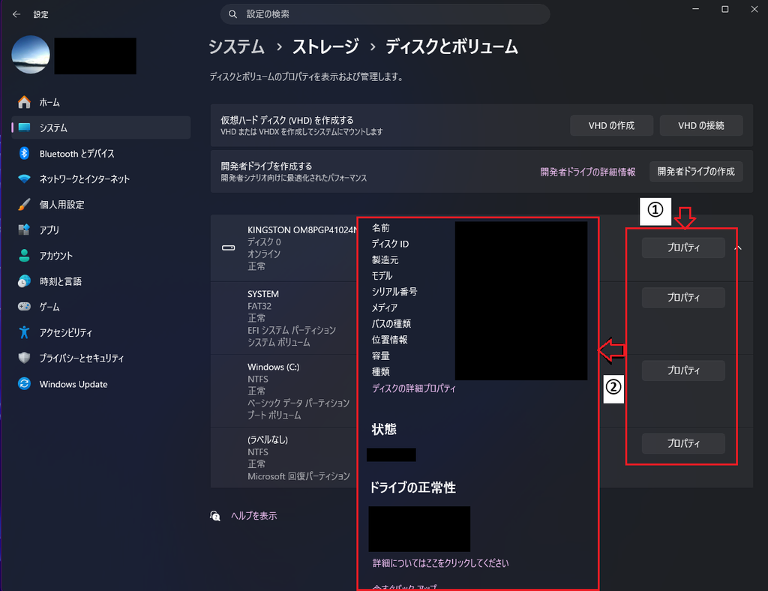Image resolution: width=768 pixels, height=591 pixels.
Task: Click the search magnifier icon
Action: (x=233, y=14)
